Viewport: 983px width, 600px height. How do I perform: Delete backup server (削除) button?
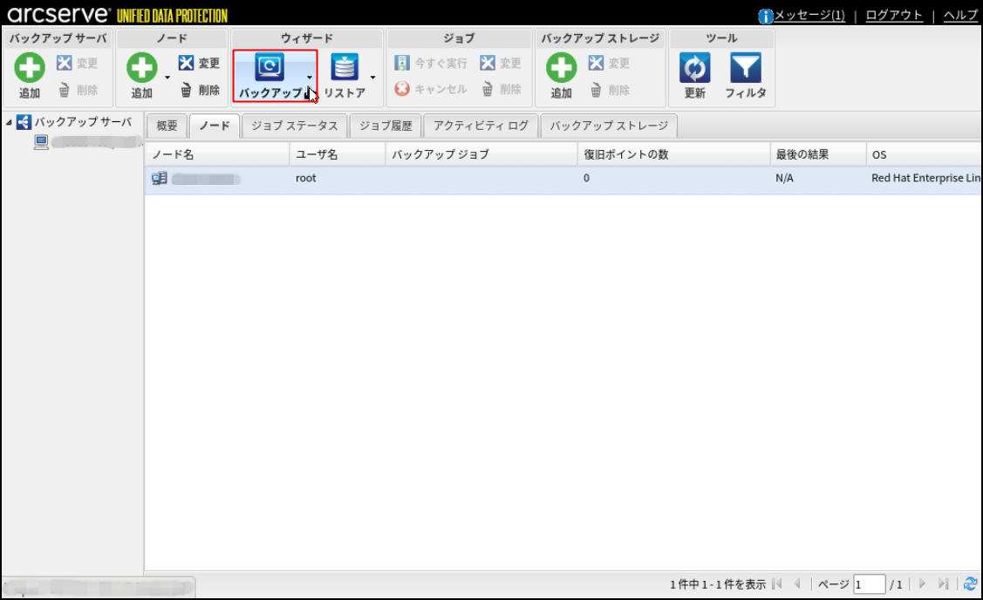point(78,91)
